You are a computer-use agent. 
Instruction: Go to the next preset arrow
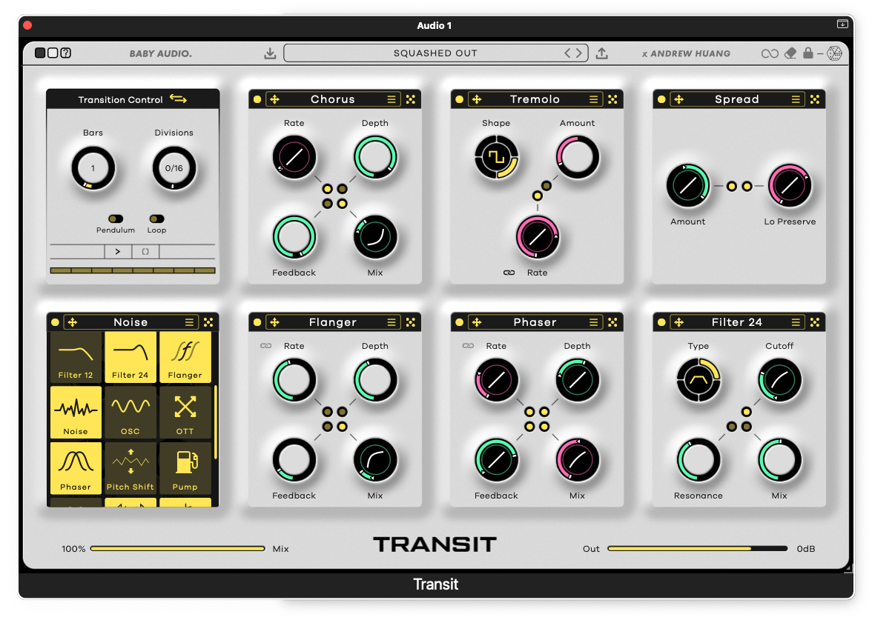578,53
